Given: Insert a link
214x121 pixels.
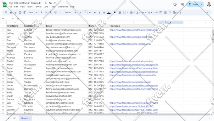Looking at the screenshot, I should [156, 12].
